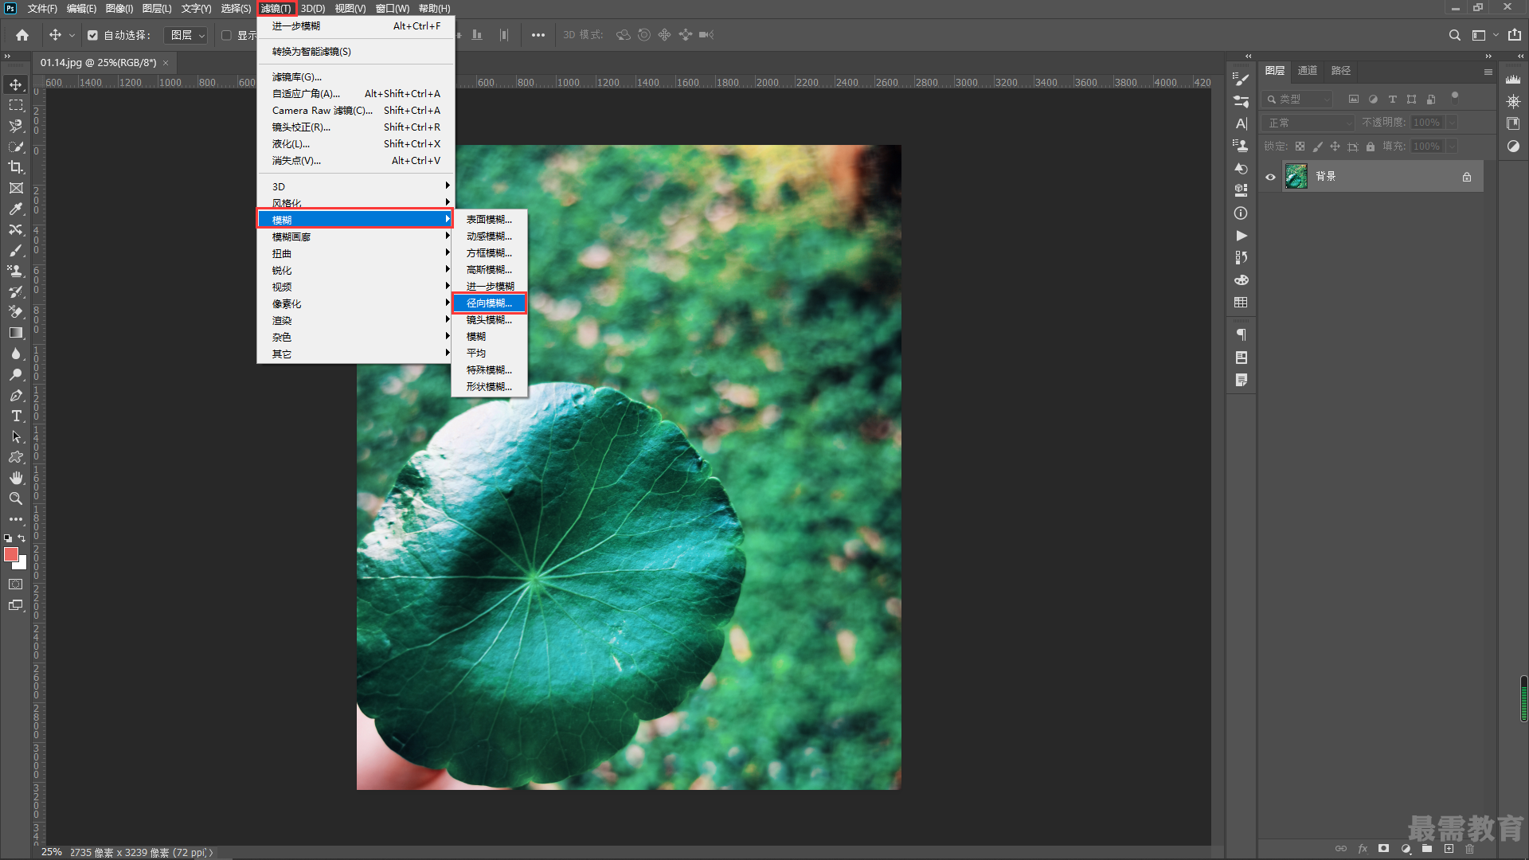This screenshot has width=1529, height=860.
Task: Select the Rectangular Marquee tool
Action: pos(16,105)
